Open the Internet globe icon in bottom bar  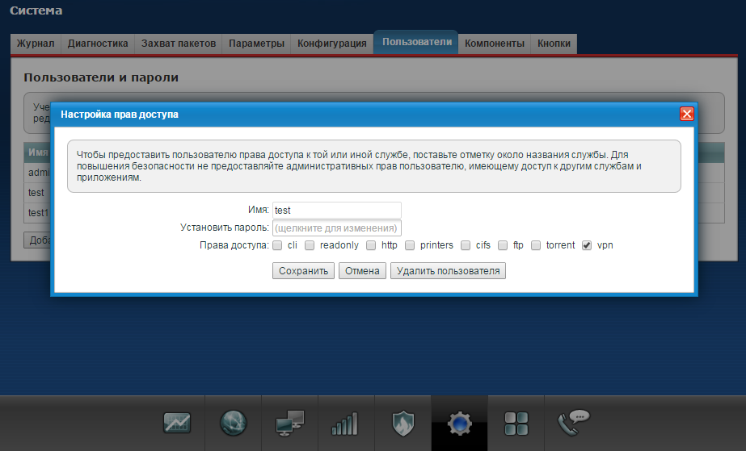[x=233, y=423]
